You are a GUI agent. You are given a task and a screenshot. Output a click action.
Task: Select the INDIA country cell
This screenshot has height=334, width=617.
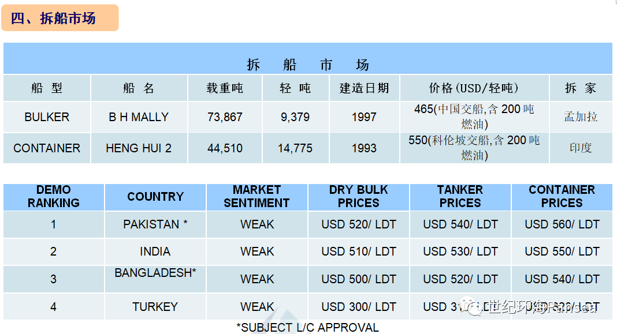(155, 252)
